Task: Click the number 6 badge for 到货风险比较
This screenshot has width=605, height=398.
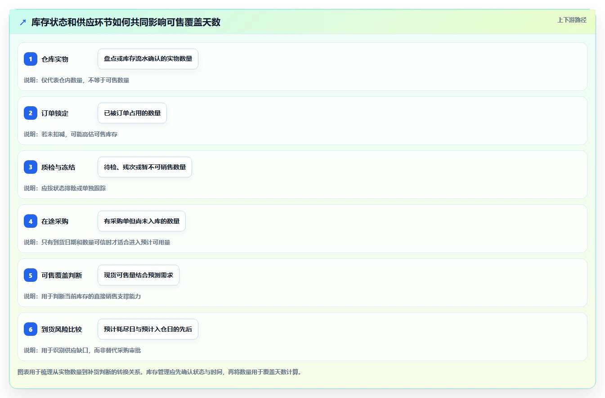Action: pos(31,329)
